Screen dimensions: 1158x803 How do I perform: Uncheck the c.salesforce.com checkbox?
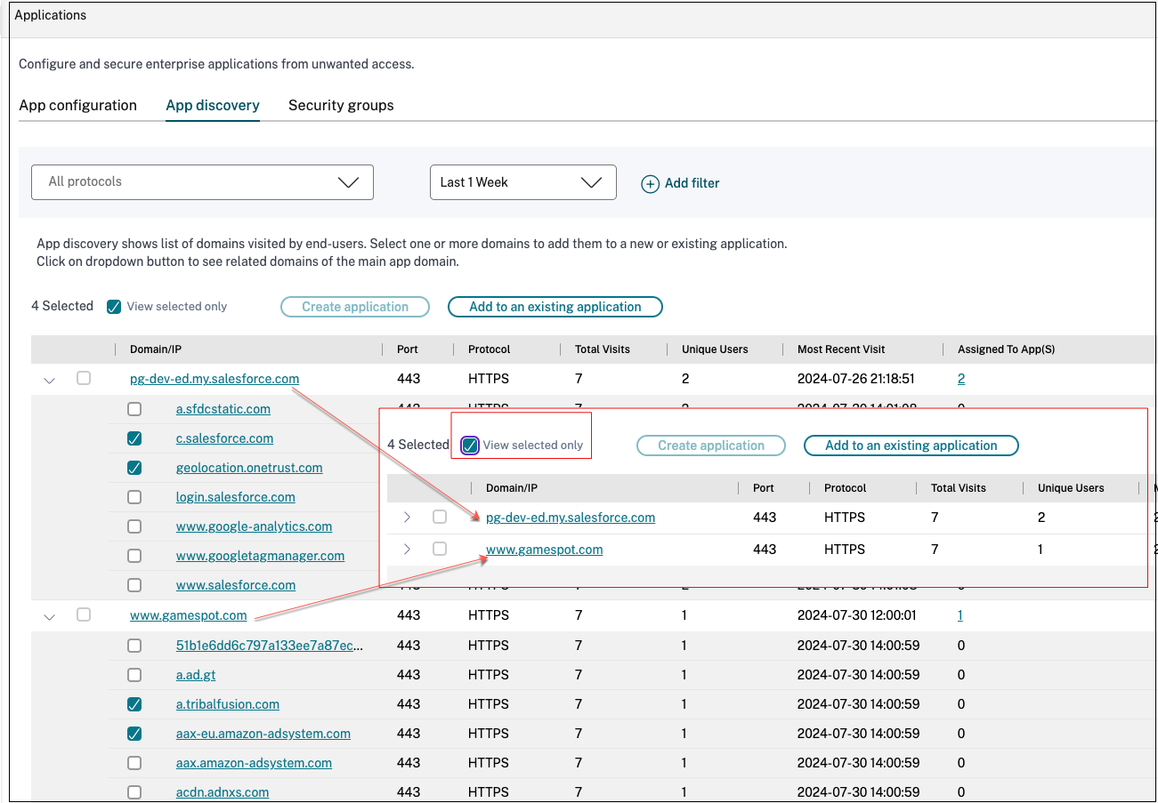click(134, 438)
